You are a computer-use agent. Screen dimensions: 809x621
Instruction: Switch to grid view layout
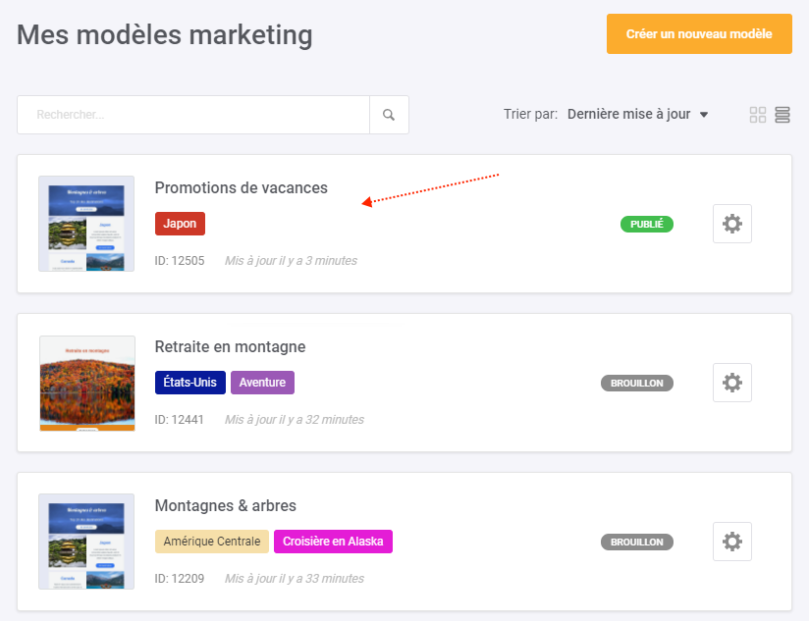[x=757, y=115]
